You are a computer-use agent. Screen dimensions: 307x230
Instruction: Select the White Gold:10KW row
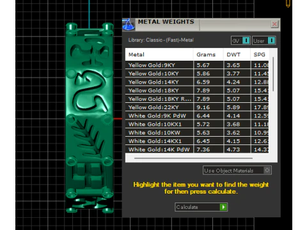tap(197, 132)
